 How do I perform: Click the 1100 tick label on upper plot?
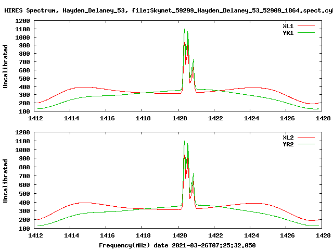pos(22,29)
